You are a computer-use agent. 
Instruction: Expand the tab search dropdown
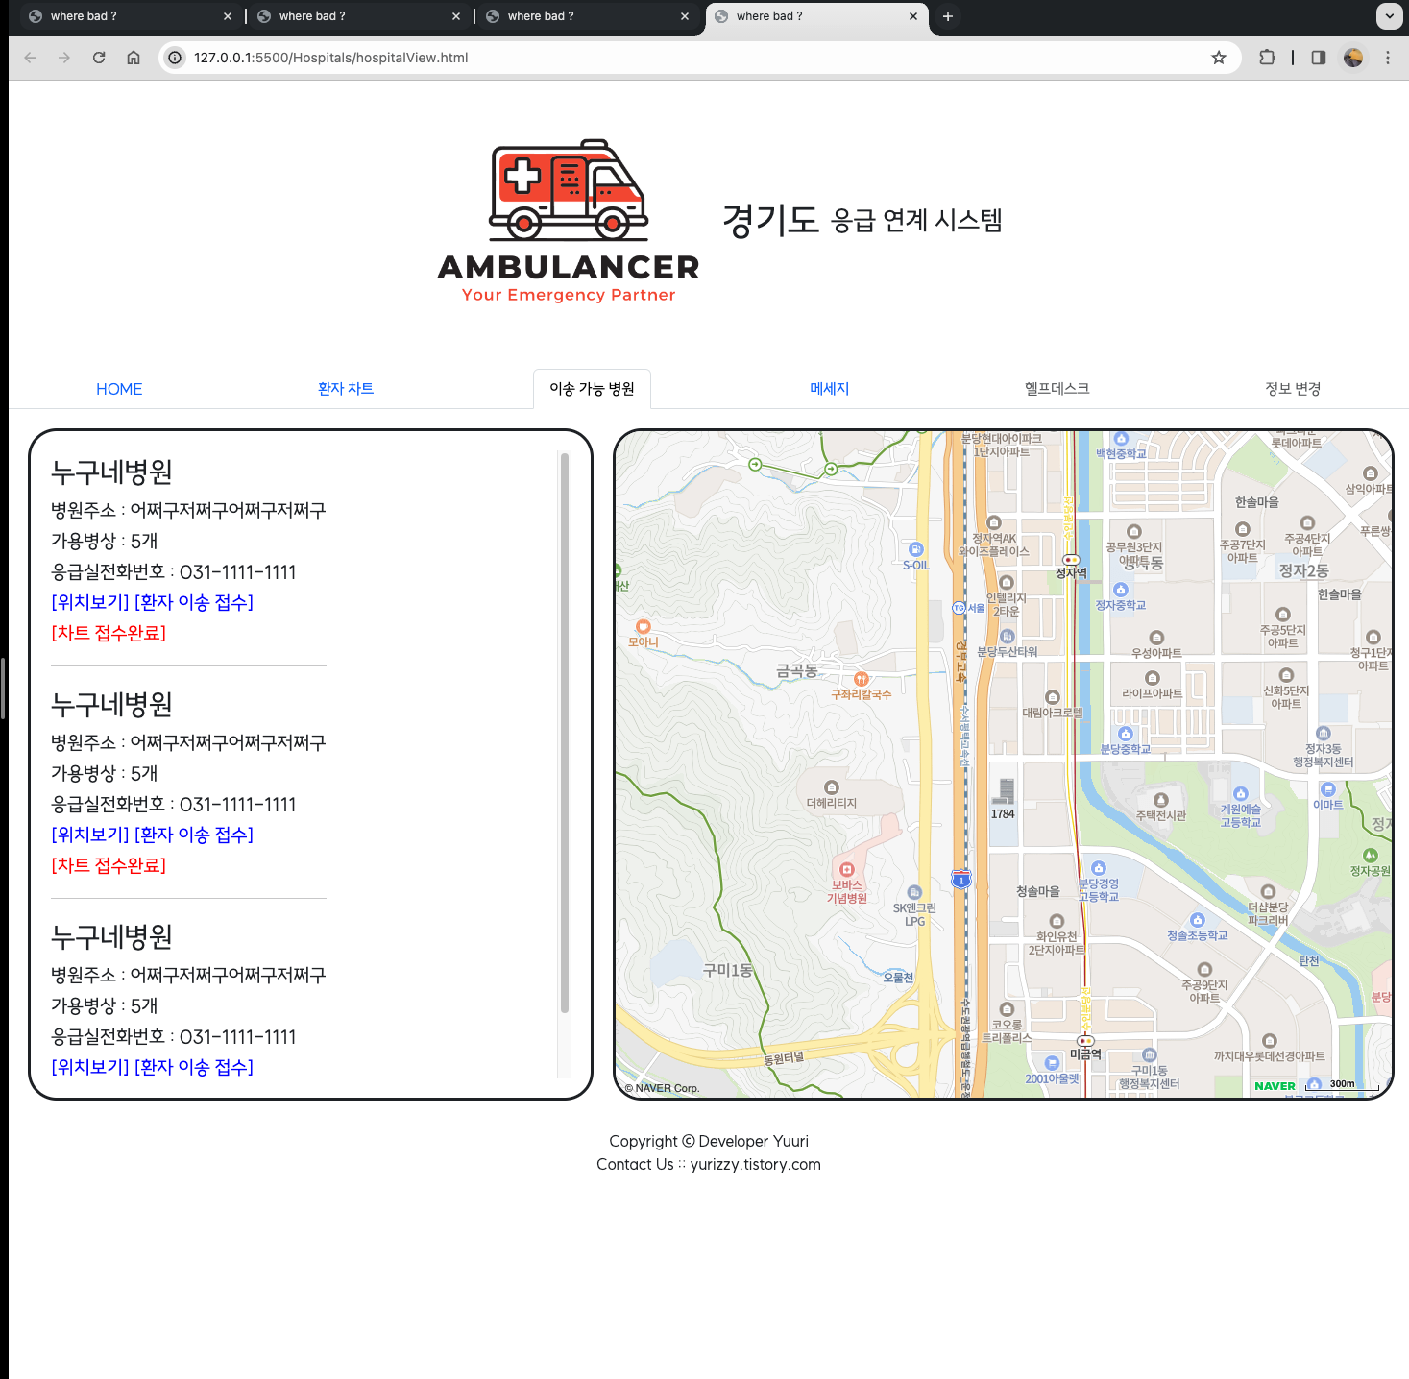[x=1389, y=16]
